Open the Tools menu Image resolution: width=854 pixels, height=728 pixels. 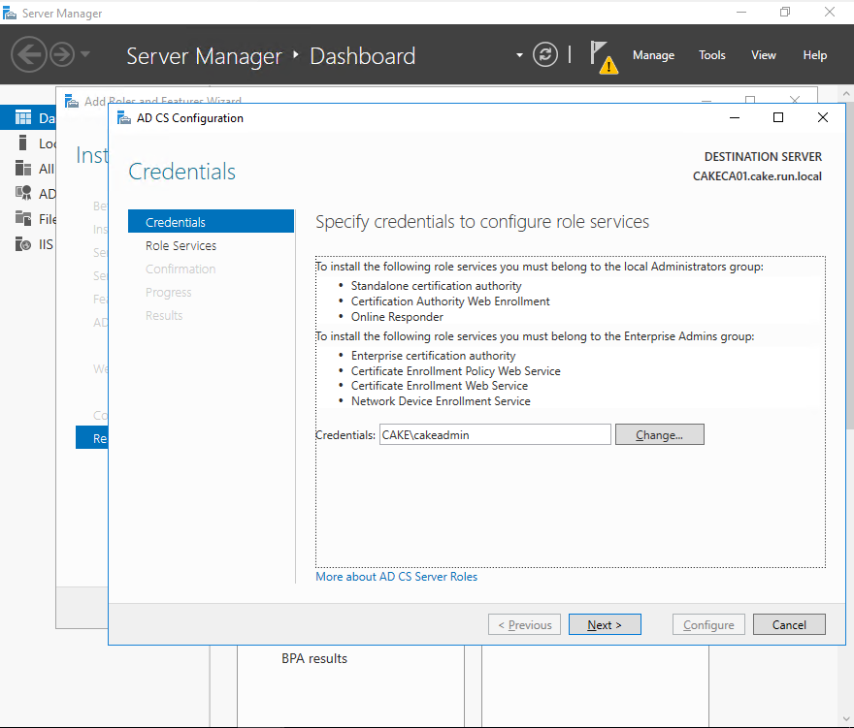pos(712,55)
